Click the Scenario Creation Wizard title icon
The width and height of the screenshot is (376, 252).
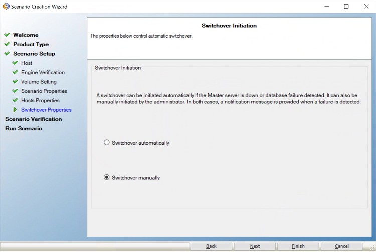(x=6, y=6)
